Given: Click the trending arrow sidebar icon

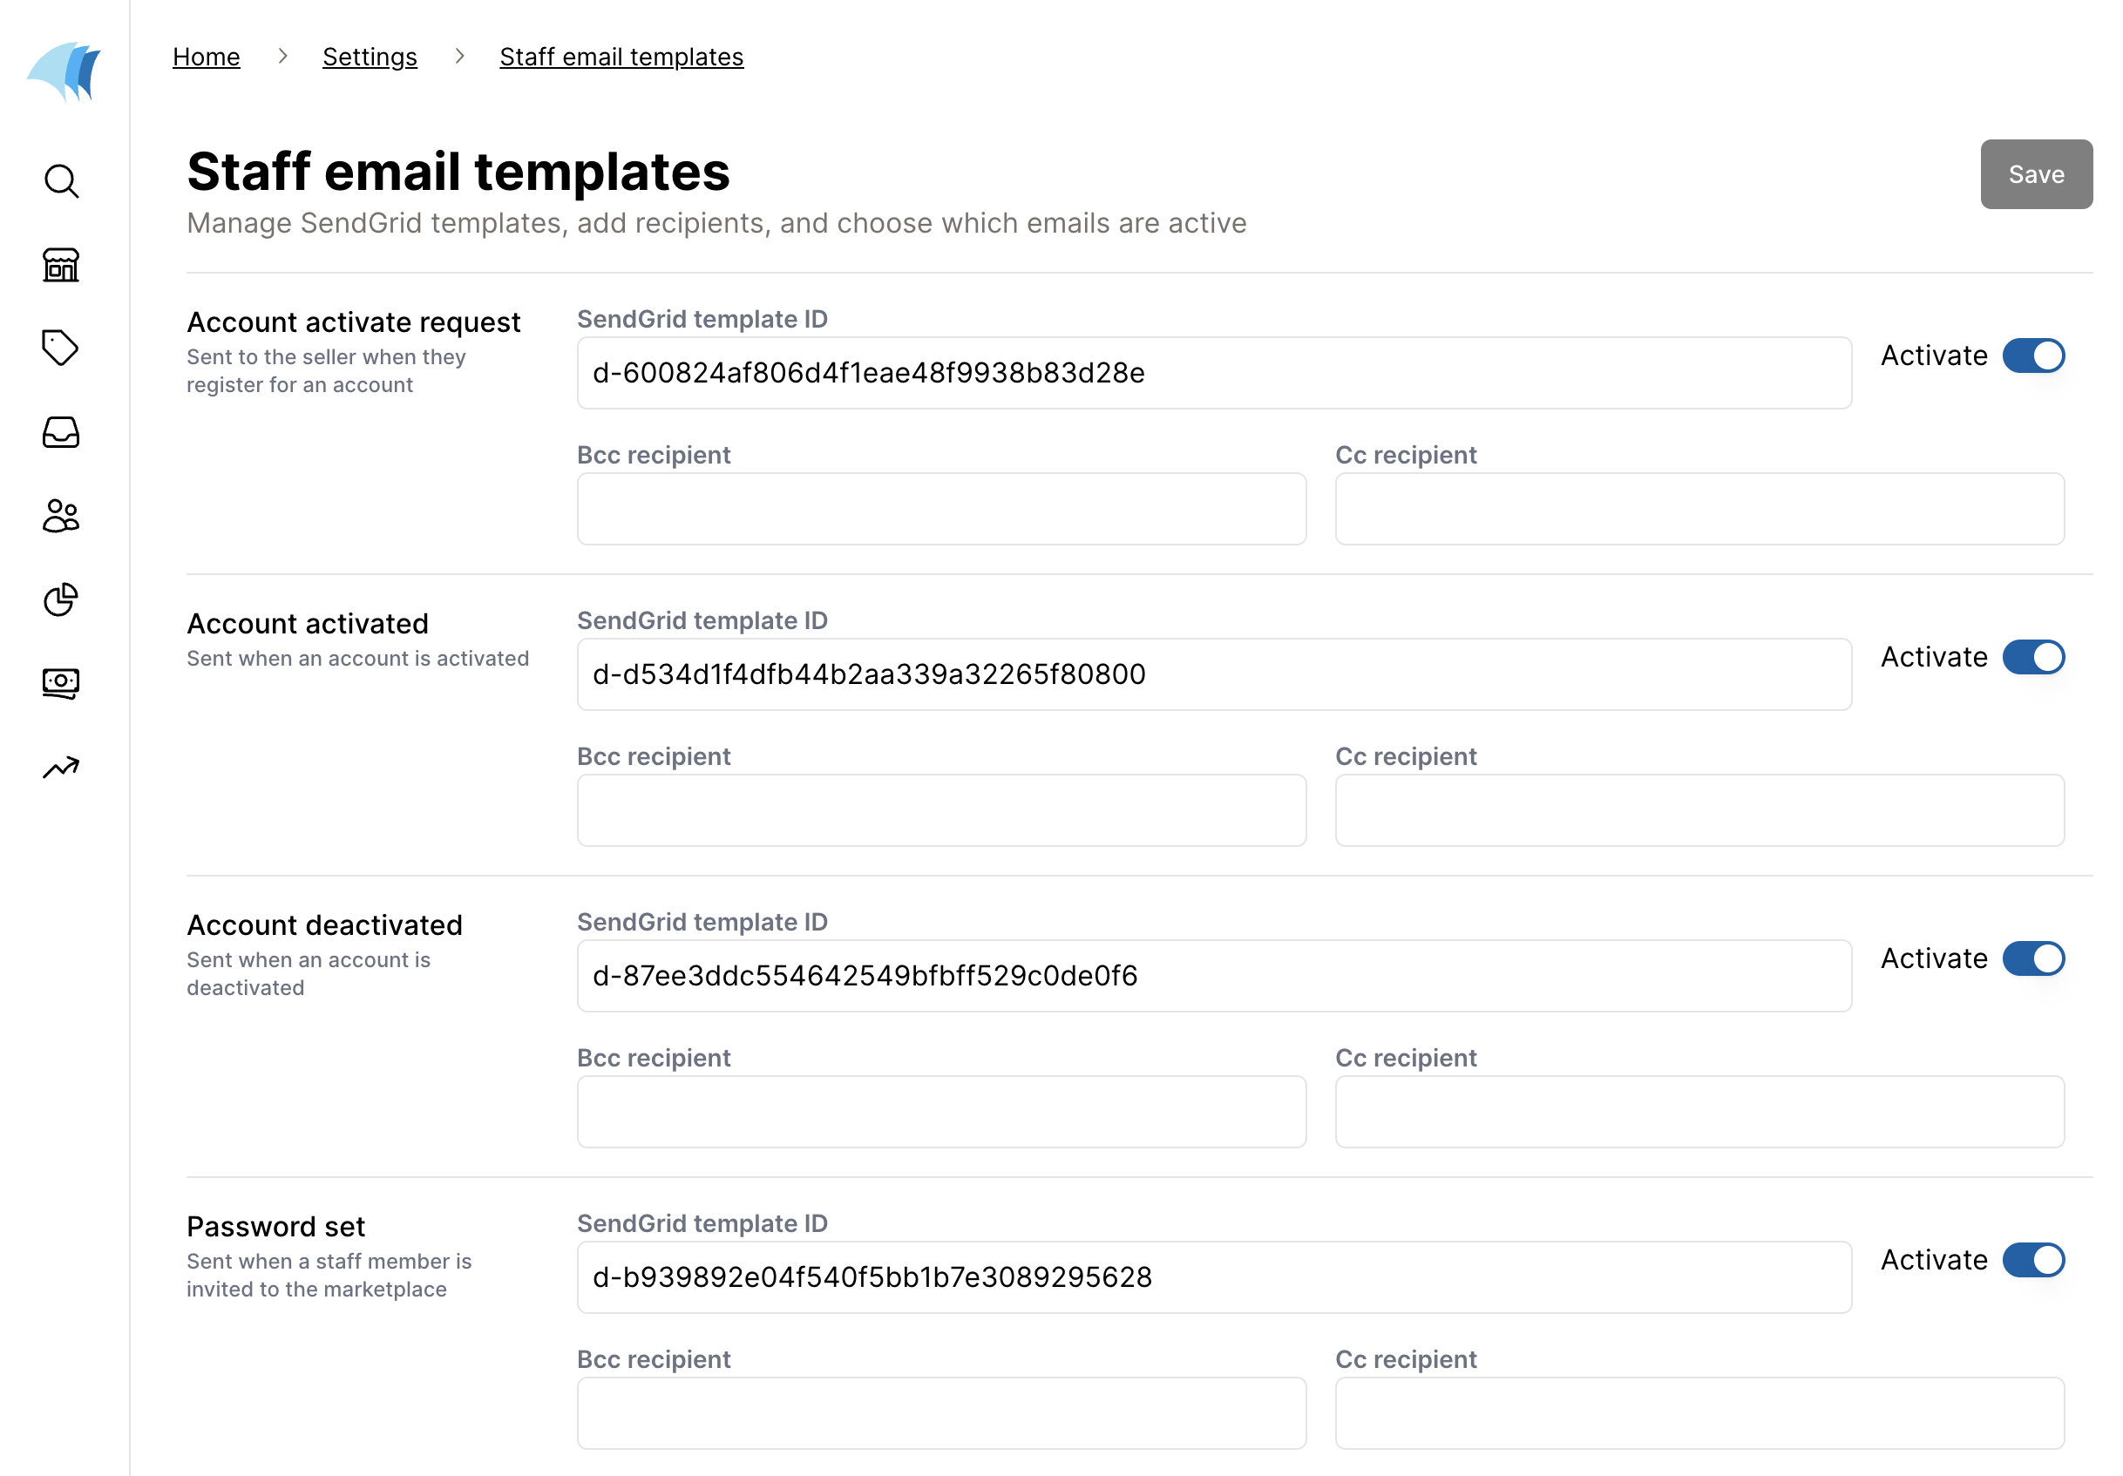Looking at the screenshot, I should [61, 767].
